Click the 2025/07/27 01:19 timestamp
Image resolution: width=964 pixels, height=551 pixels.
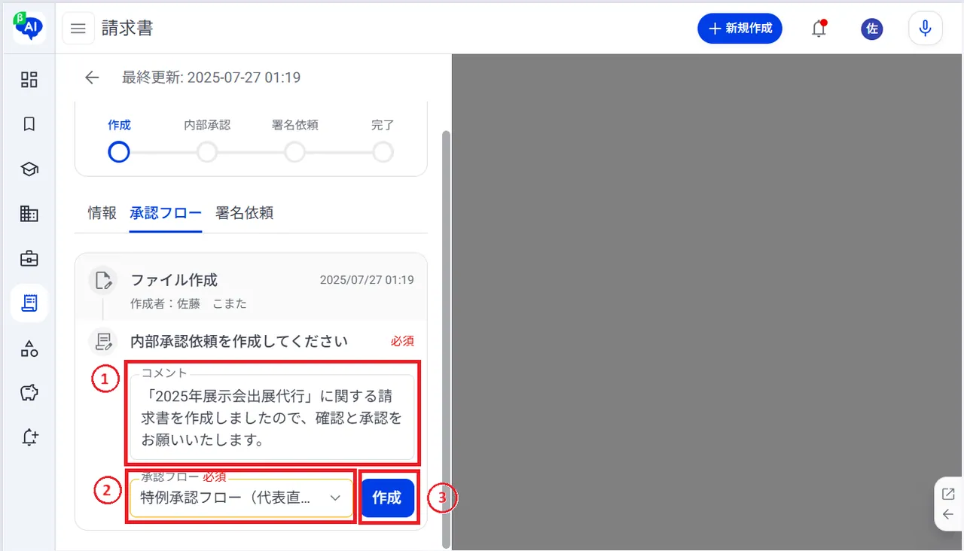pos(367,280)
